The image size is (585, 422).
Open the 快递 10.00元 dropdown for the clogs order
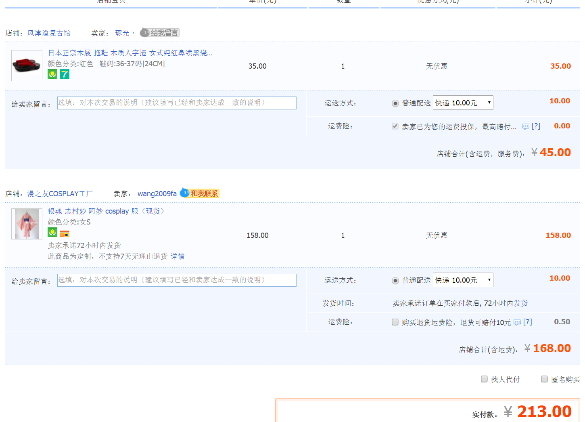463,103
